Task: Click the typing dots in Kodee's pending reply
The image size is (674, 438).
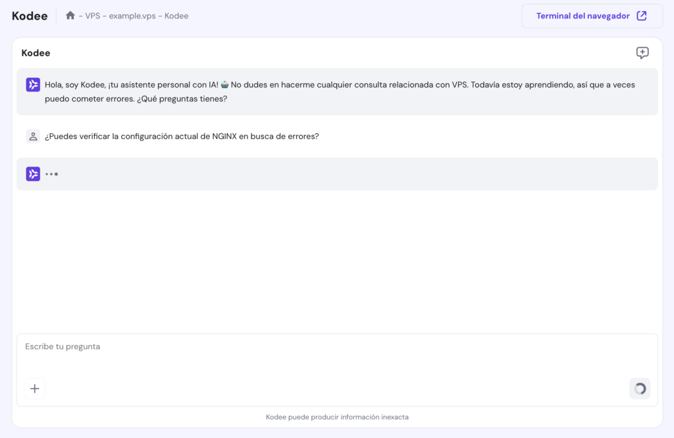Action: pyautogui.click(x=51, y=173)
